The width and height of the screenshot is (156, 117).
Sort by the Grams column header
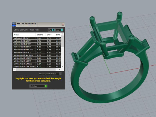(x=41, y=35)
